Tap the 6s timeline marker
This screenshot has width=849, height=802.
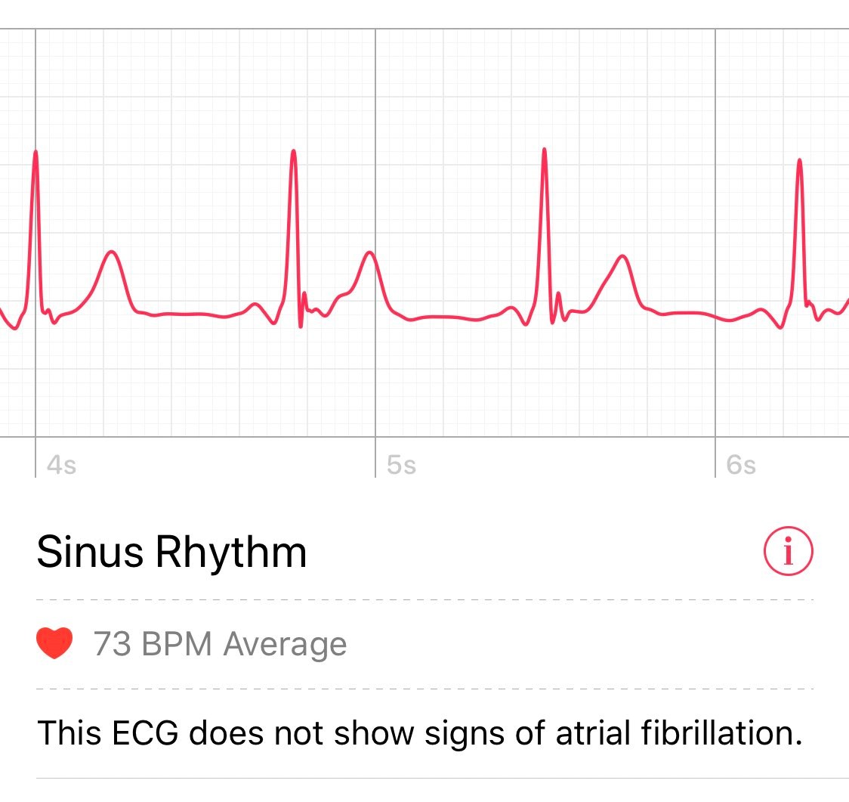(741, 465)
